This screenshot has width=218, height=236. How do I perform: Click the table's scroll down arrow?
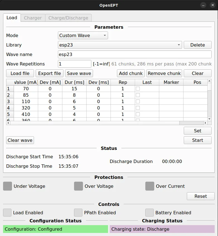coord(209,119)
